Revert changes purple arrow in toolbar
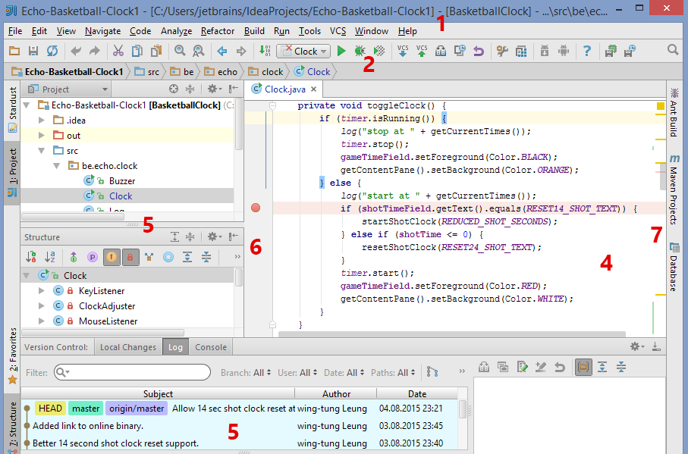Image resolution: width=688 pixels, height=454 pixels. pos(479,51)
